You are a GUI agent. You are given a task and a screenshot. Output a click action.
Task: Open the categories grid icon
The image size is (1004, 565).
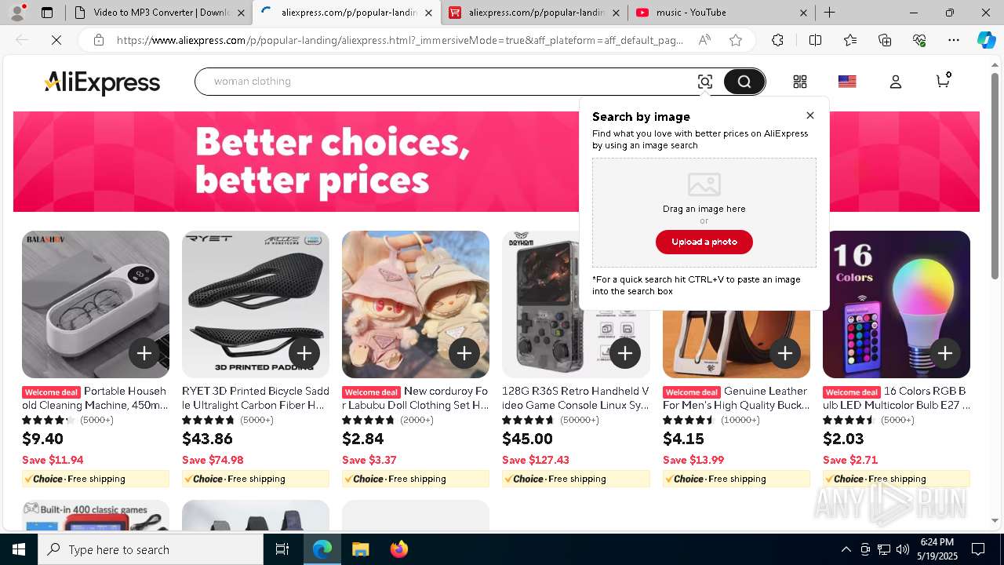click(x=799, y=82)
